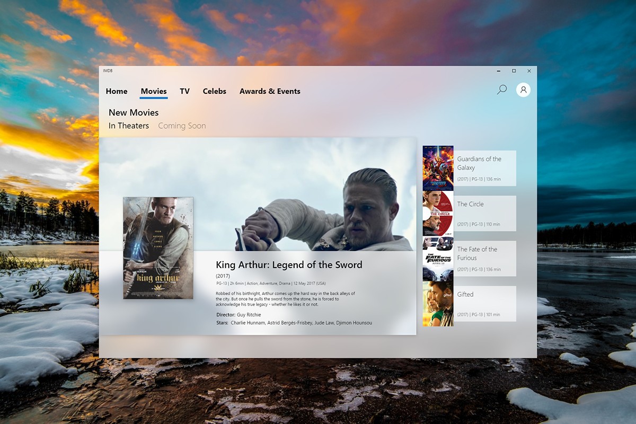The image size is (636, 424).
Task: Maximize the IMDB window
Action: (514, 70)
